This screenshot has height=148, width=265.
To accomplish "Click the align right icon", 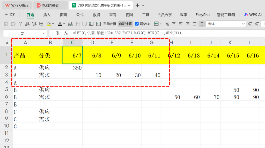I will 195,24.
